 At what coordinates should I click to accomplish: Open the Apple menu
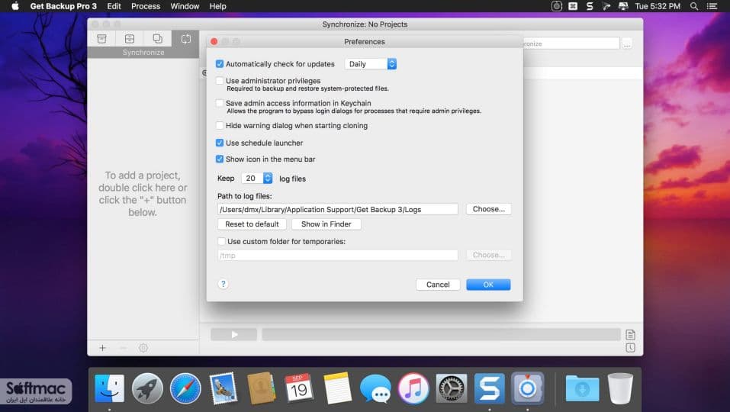[15, 6]
